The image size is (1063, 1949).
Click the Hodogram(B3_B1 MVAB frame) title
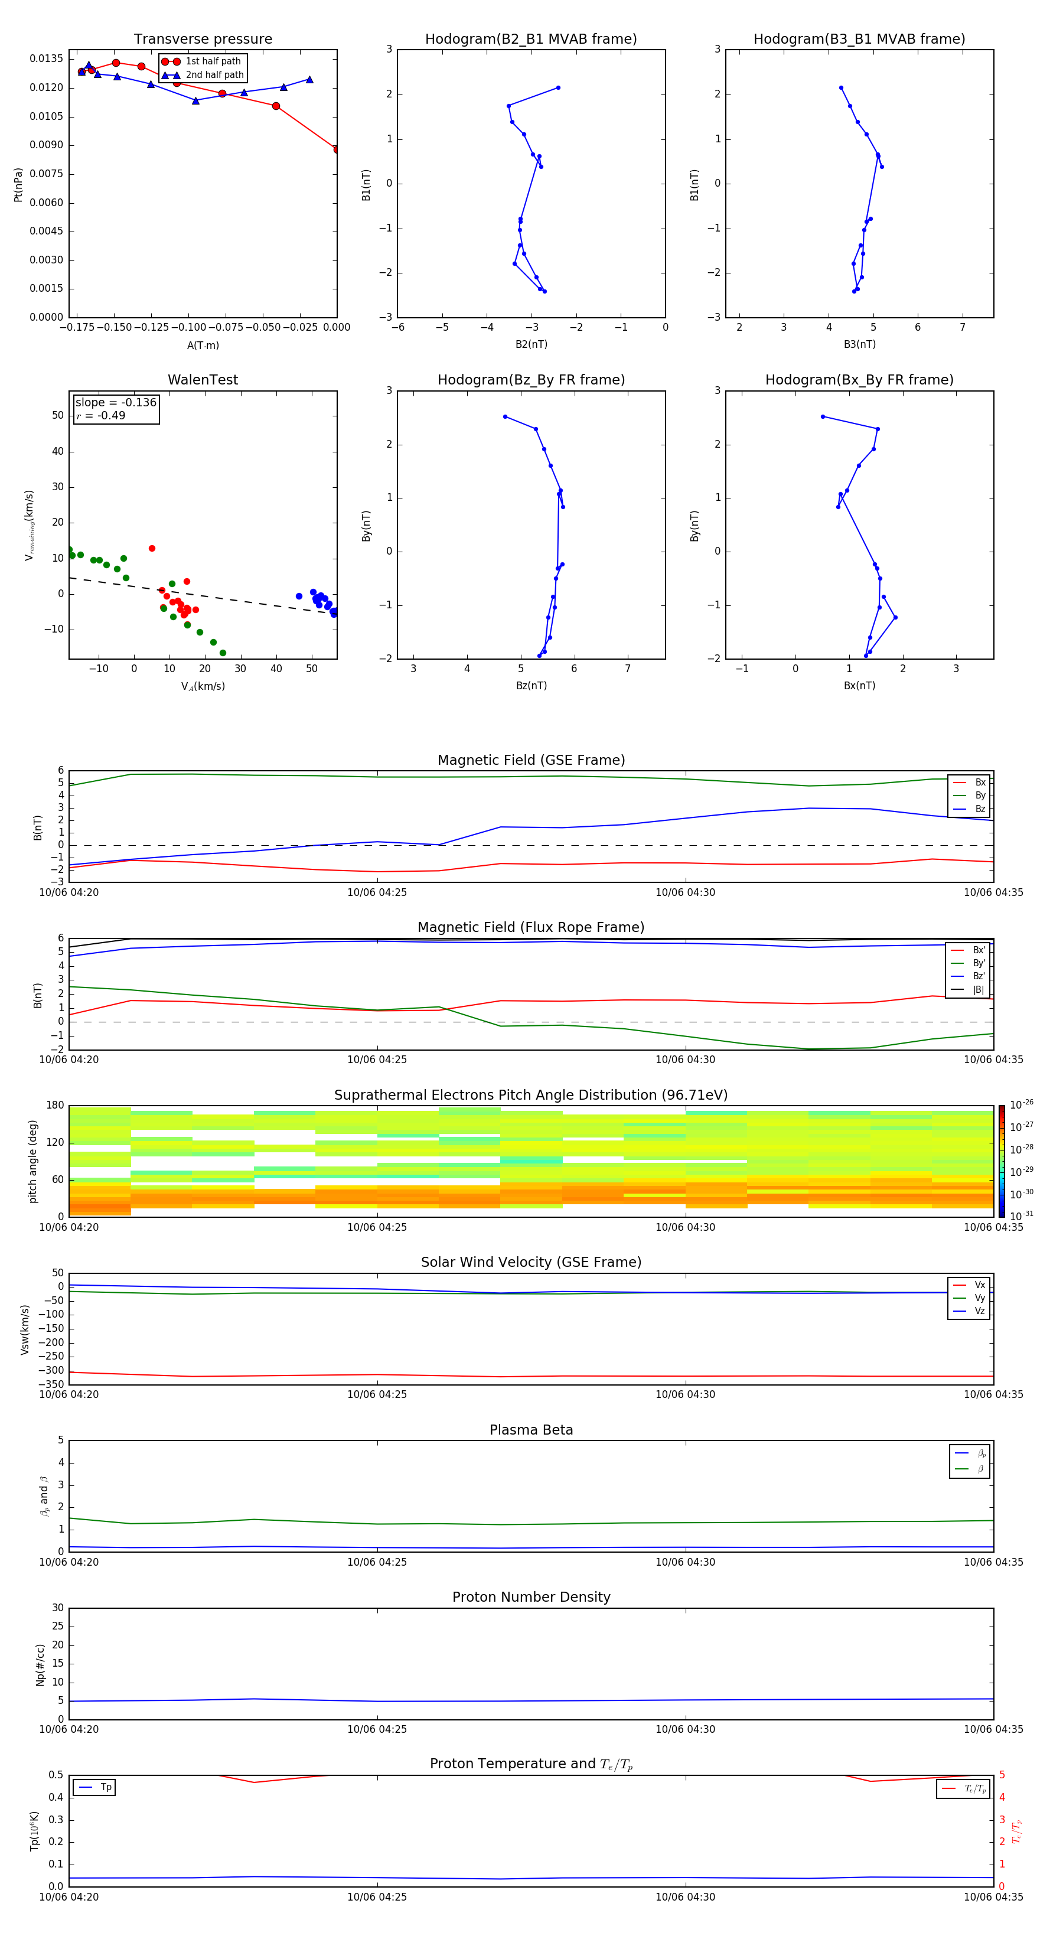[859, 40]
